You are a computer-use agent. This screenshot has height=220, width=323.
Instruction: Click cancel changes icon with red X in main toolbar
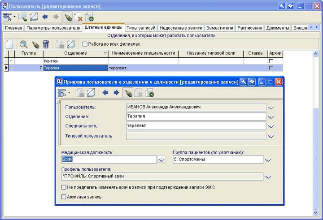coord(79,17)
